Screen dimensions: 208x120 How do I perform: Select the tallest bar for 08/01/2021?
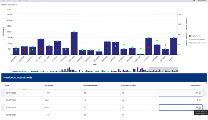(x=74, y=43)
